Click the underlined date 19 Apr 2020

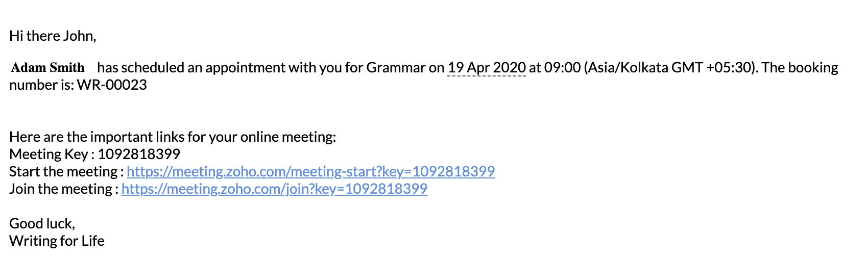487,68
